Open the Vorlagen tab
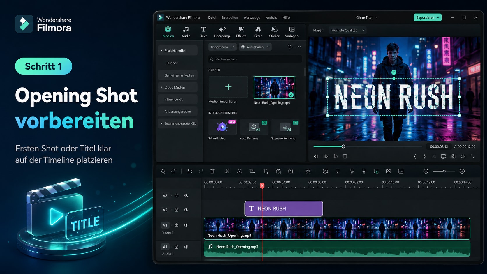487x274 pixels. click(292, 32)
